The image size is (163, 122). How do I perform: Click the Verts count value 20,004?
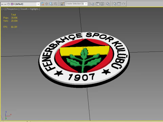pos(14,21)
